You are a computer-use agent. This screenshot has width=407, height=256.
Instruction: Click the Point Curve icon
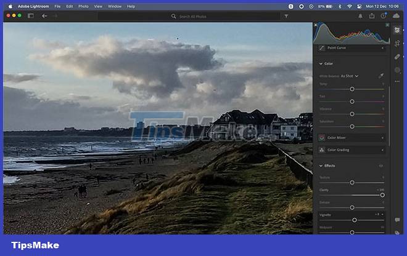(x=322, y=48)
